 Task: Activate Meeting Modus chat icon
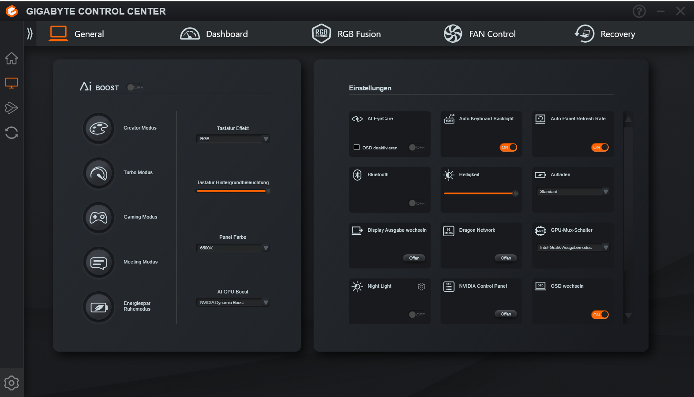pos(99,263)
